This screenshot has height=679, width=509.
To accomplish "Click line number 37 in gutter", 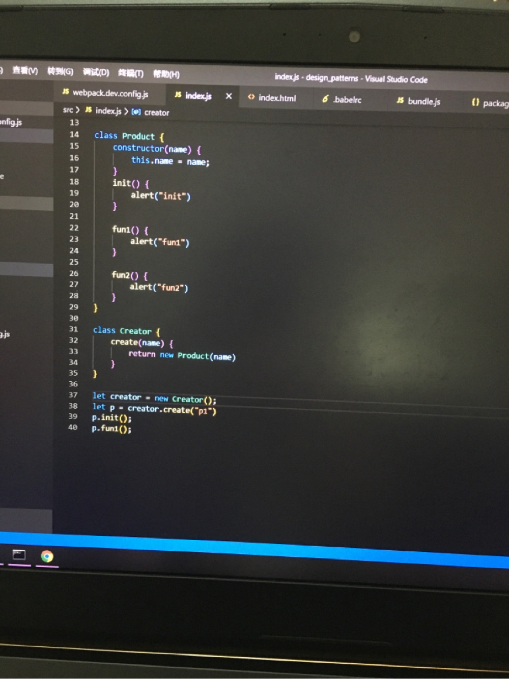I will point(73,395).
